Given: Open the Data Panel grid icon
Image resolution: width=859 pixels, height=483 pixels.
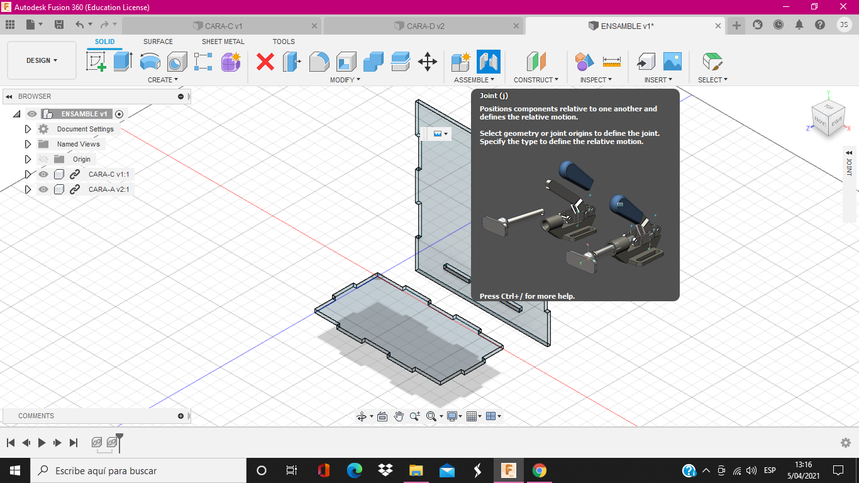Looking at the screenshot, I should pos(10,25).
